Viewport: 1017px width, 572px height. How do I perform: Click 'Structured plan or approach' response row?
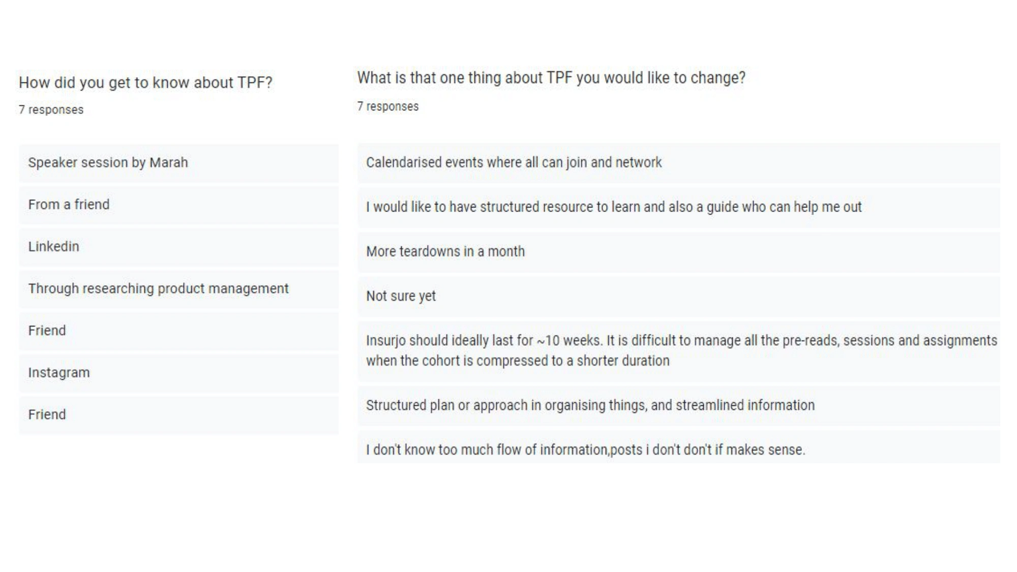click(678, 406)
